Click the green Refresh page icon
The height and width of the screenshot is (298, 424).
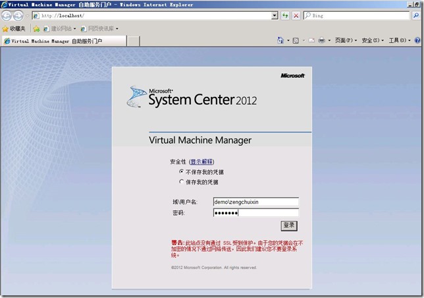point(285,16)
